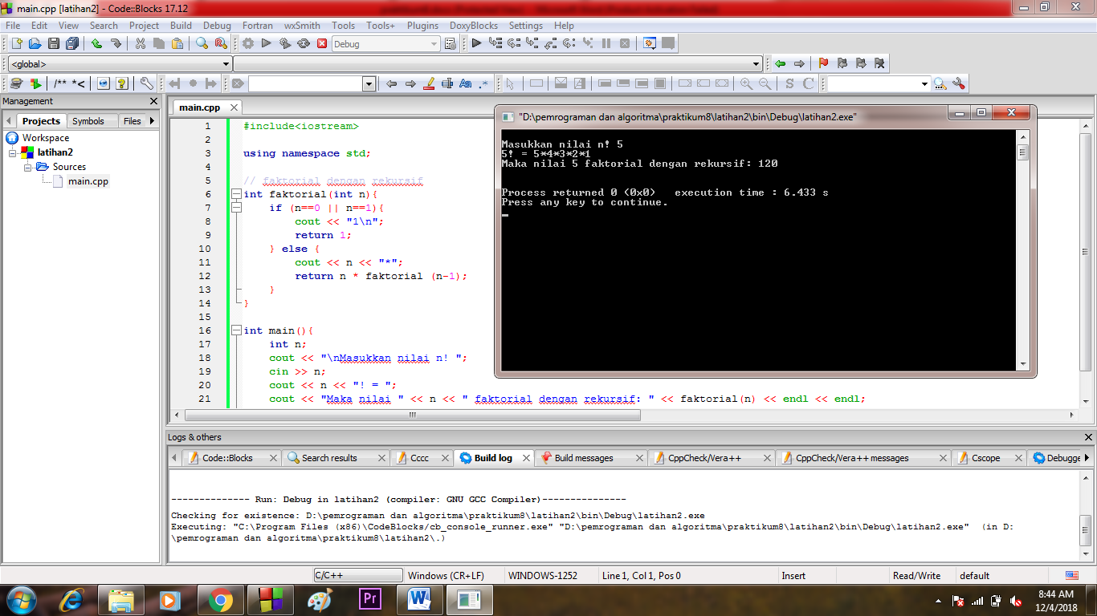
Task: Close the main.cpp editor tab
Action: coord(234,107)
